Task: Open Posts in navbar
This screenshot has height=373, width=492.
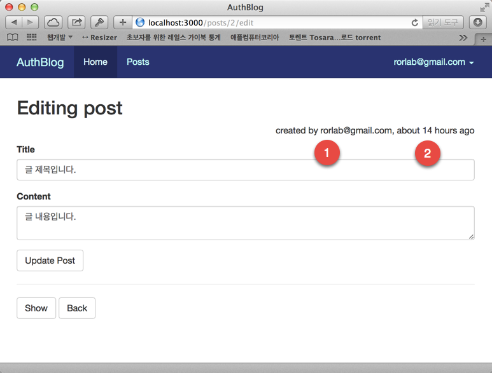Action: pos(137,62)
